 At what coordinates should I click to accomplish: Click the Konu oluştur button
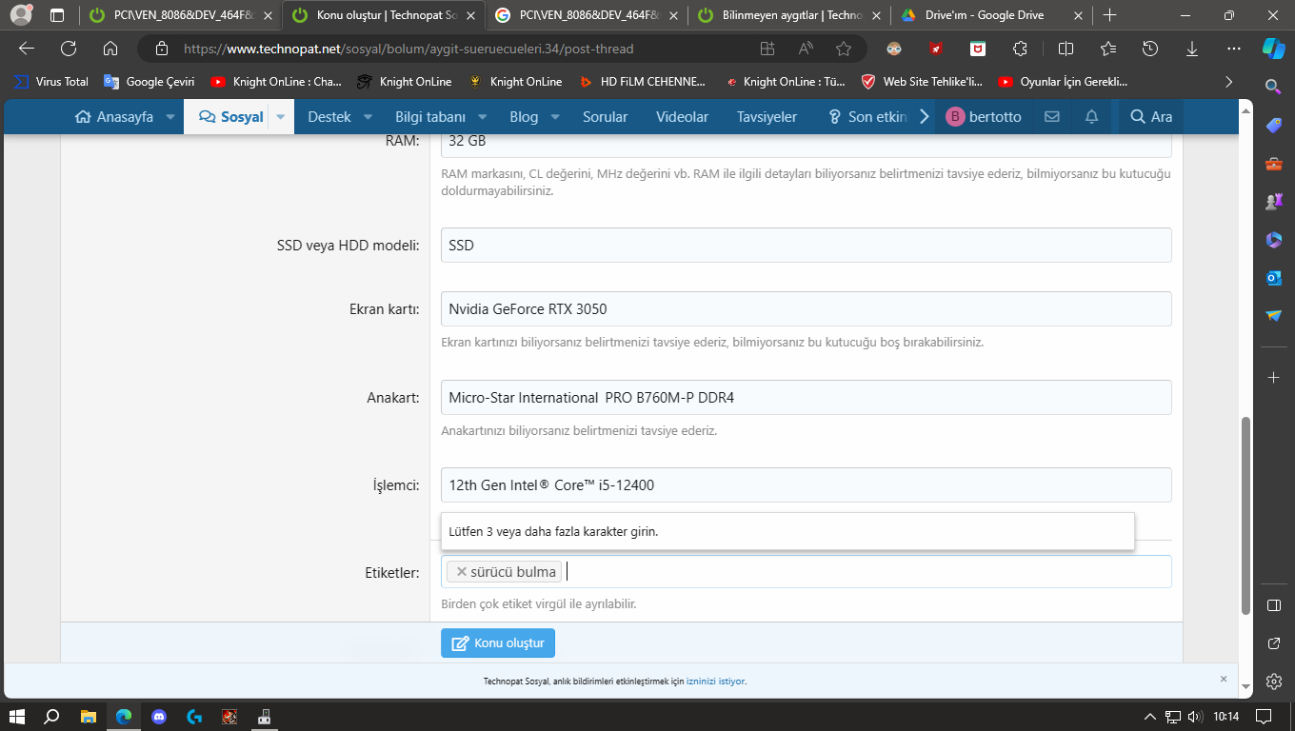pyautogui.click(x=498, y=643)
